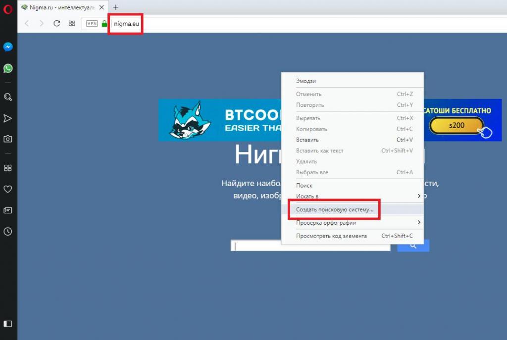This screenshot has height=340, width=507.
Task: Open the history clock icon
Action: [x=8, y=232]
